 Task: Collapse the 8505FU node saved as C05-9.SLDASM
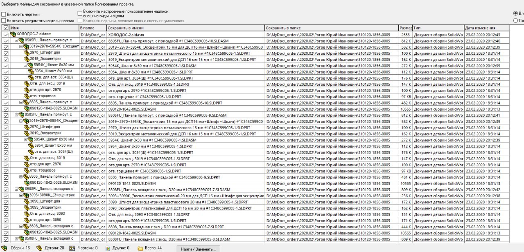click(16, 115)
